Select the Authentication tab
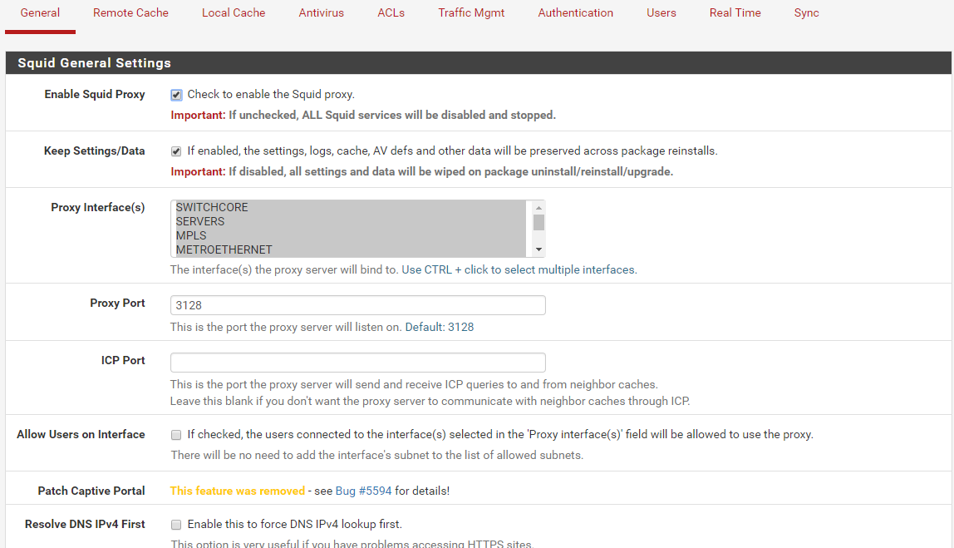Image resolution: width=954 pixels, height=548 pixels. click(x=575, y=13)
